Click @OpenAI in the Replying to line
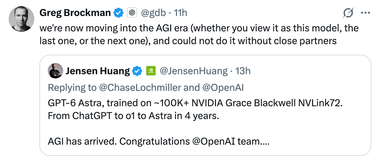Viewport: 380px width, 160px height. 223,88
